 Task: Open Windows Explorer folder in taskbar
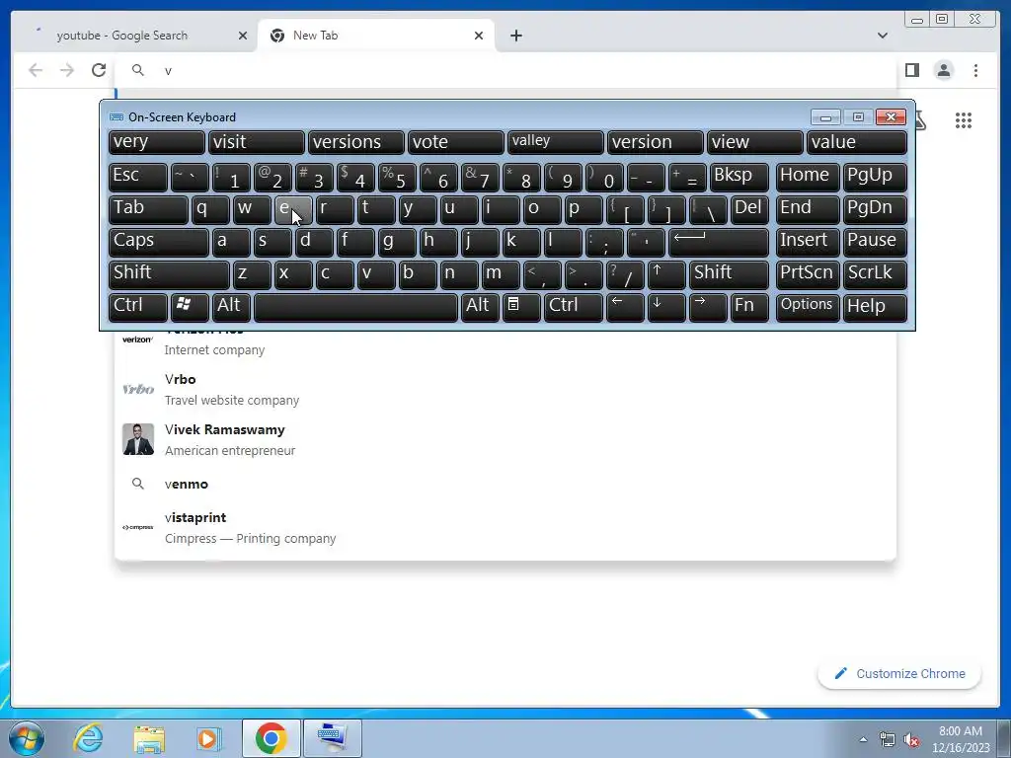pyautogui.click(x=149, y=738)
